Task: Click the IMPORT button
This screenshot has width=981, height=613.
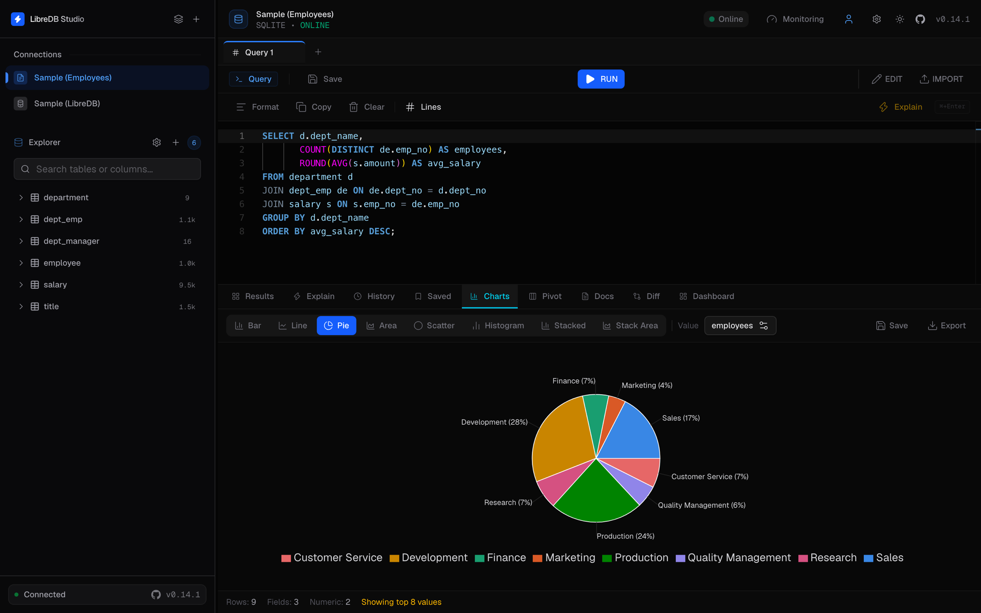Action: click(x=941, y=79)
